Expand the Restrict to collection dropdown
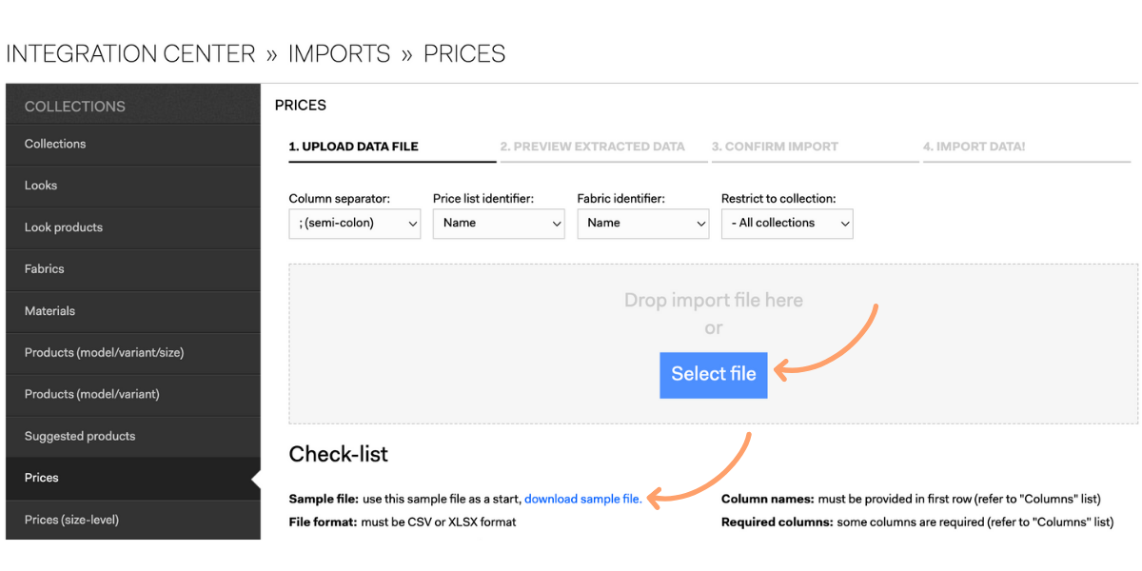 (787, 223)
